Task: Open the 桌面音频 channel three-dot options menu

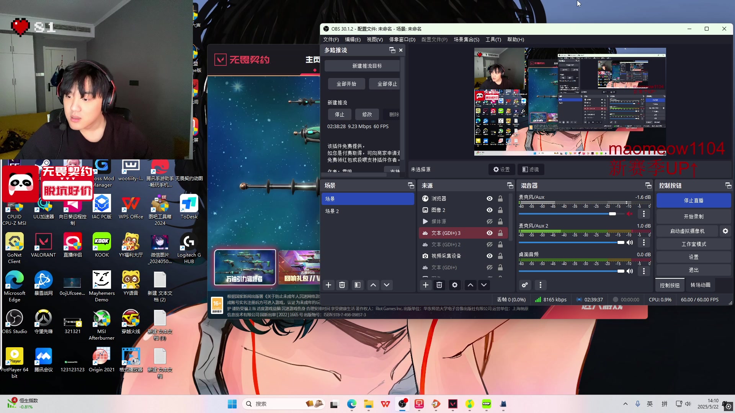Action: tap(644, 271)
